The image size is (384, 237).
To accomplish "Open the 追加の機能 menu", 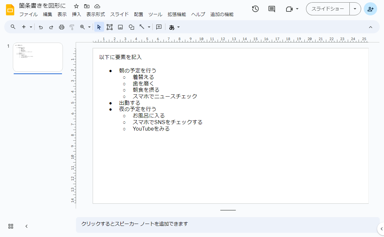I will 222,14.
